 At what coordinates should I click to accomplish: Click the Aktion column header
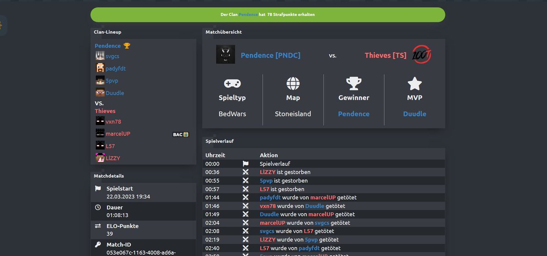pos(269,155)
